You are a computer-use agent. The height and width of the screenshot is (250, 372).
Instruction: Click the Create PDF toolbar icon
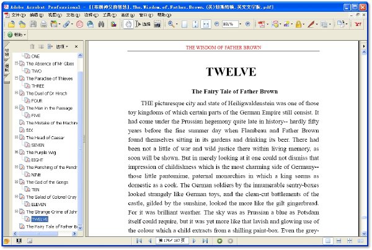point(262,24)
